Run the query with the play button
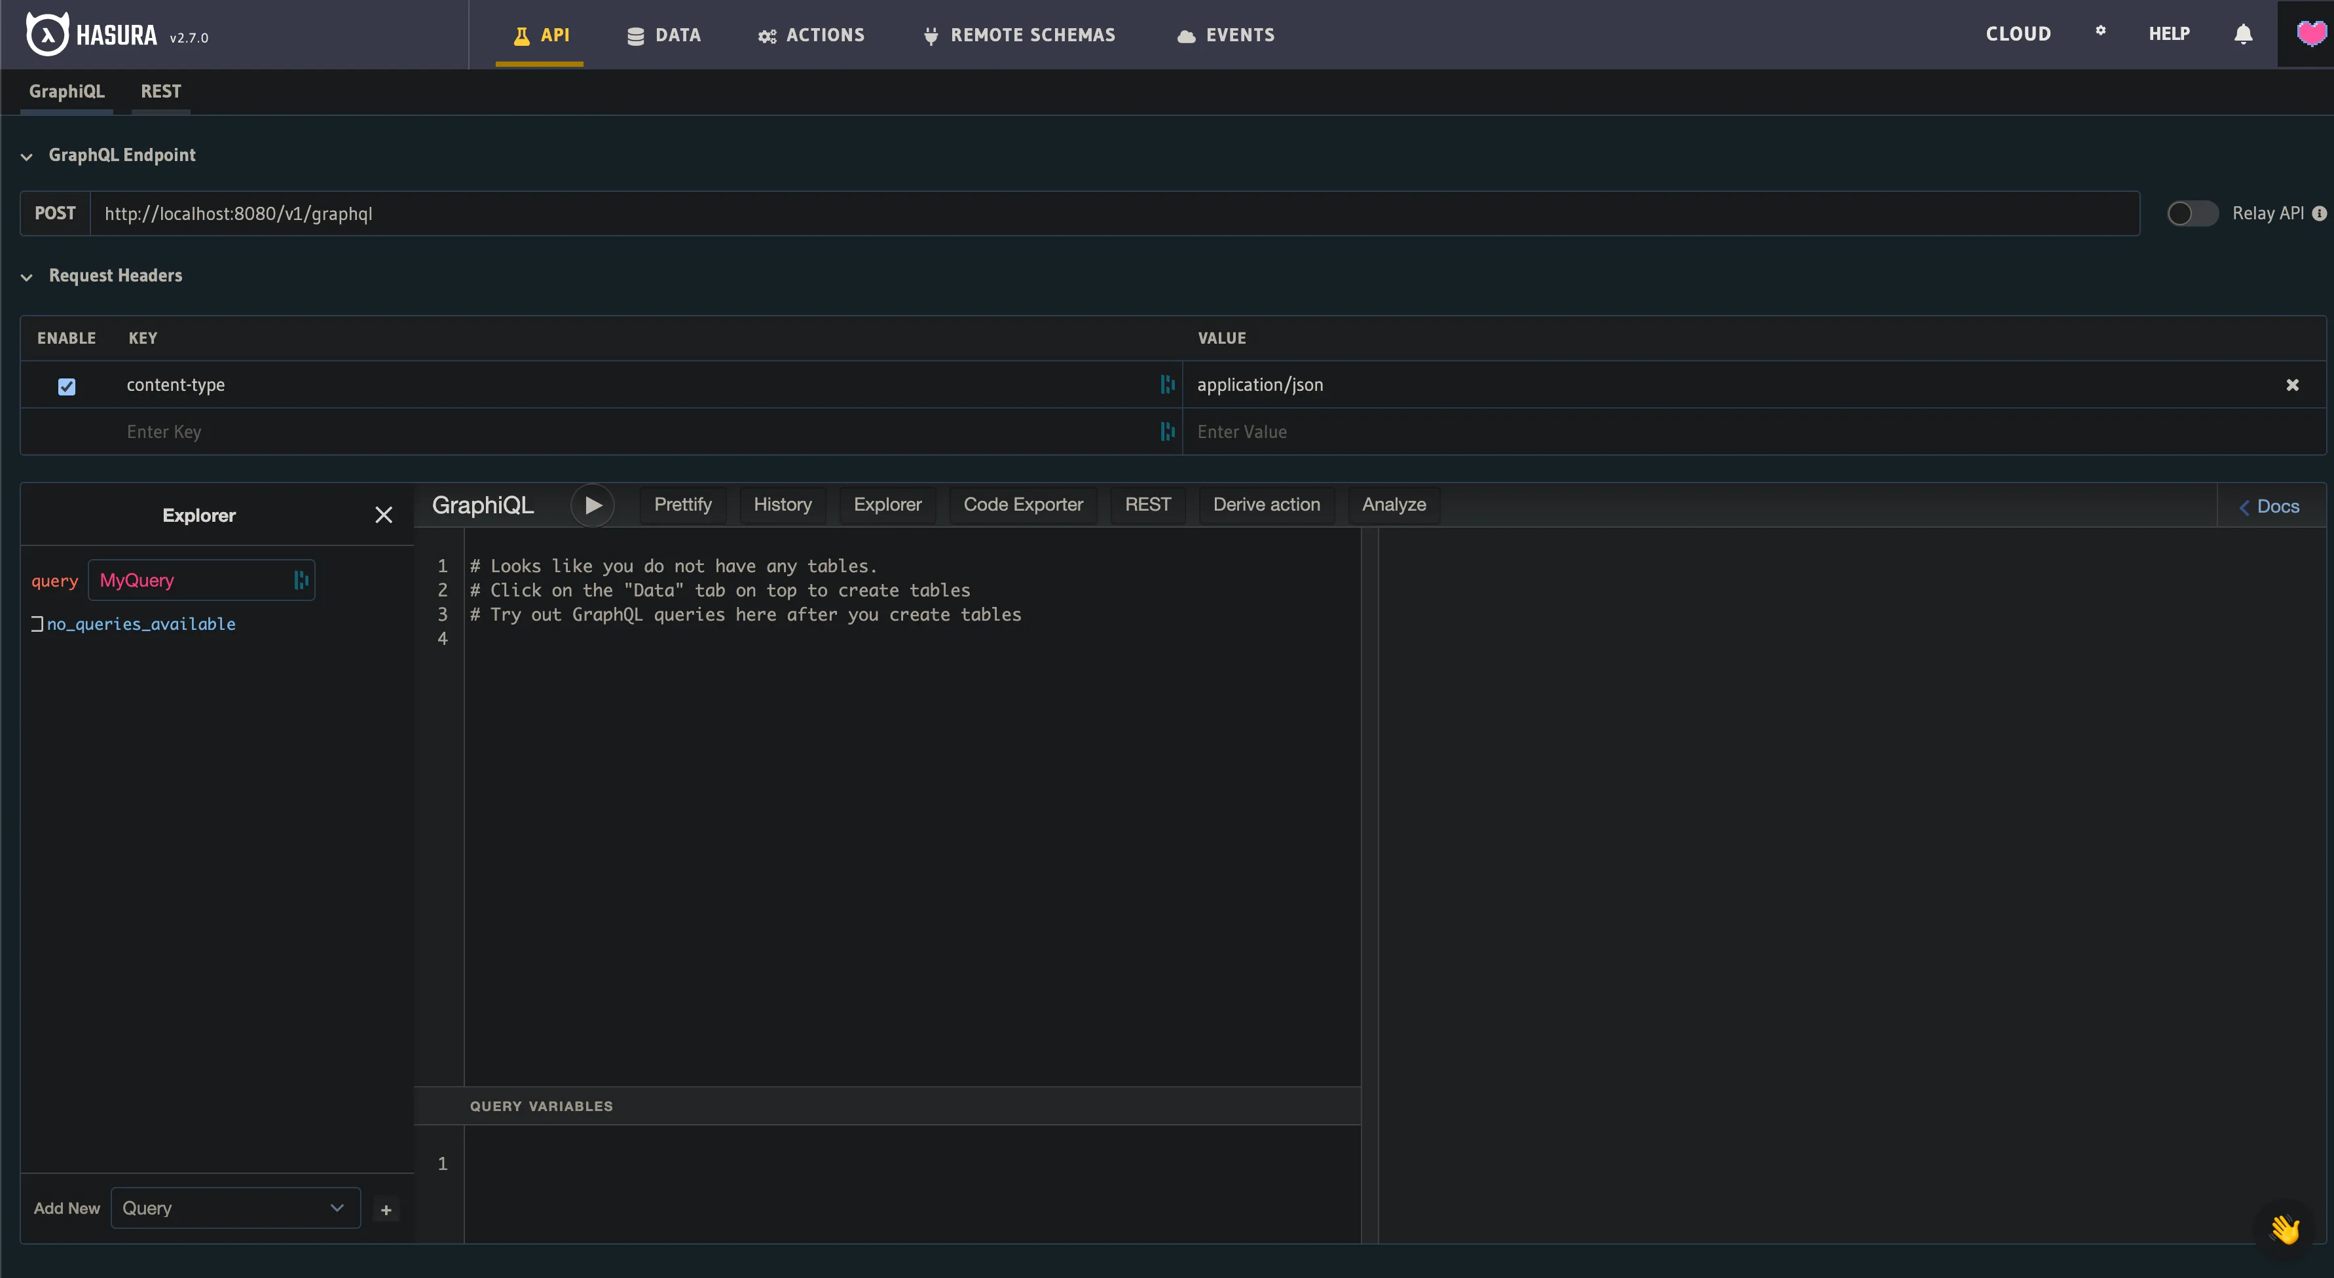The width and height of the screenshot is (2334, 1278). (593, 505)
